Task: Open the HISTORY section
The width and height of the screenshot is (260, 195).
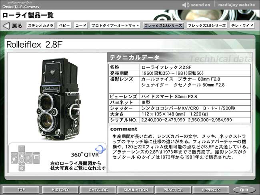Action: click(60, 190)
